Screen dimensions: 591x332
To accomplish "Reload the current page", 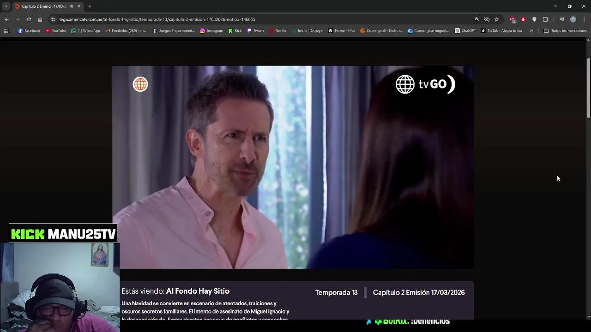I will pyautogui.click(x=29, y=19).
